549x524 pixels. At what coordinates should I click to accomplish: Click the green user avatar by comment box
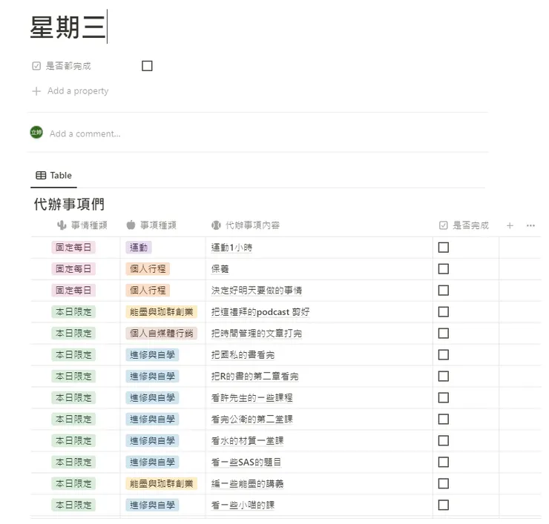(36, 132)
